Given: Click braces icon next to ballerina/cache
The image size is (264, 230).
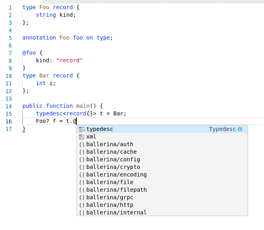Looking at the screenshot, I should (82, 152).
